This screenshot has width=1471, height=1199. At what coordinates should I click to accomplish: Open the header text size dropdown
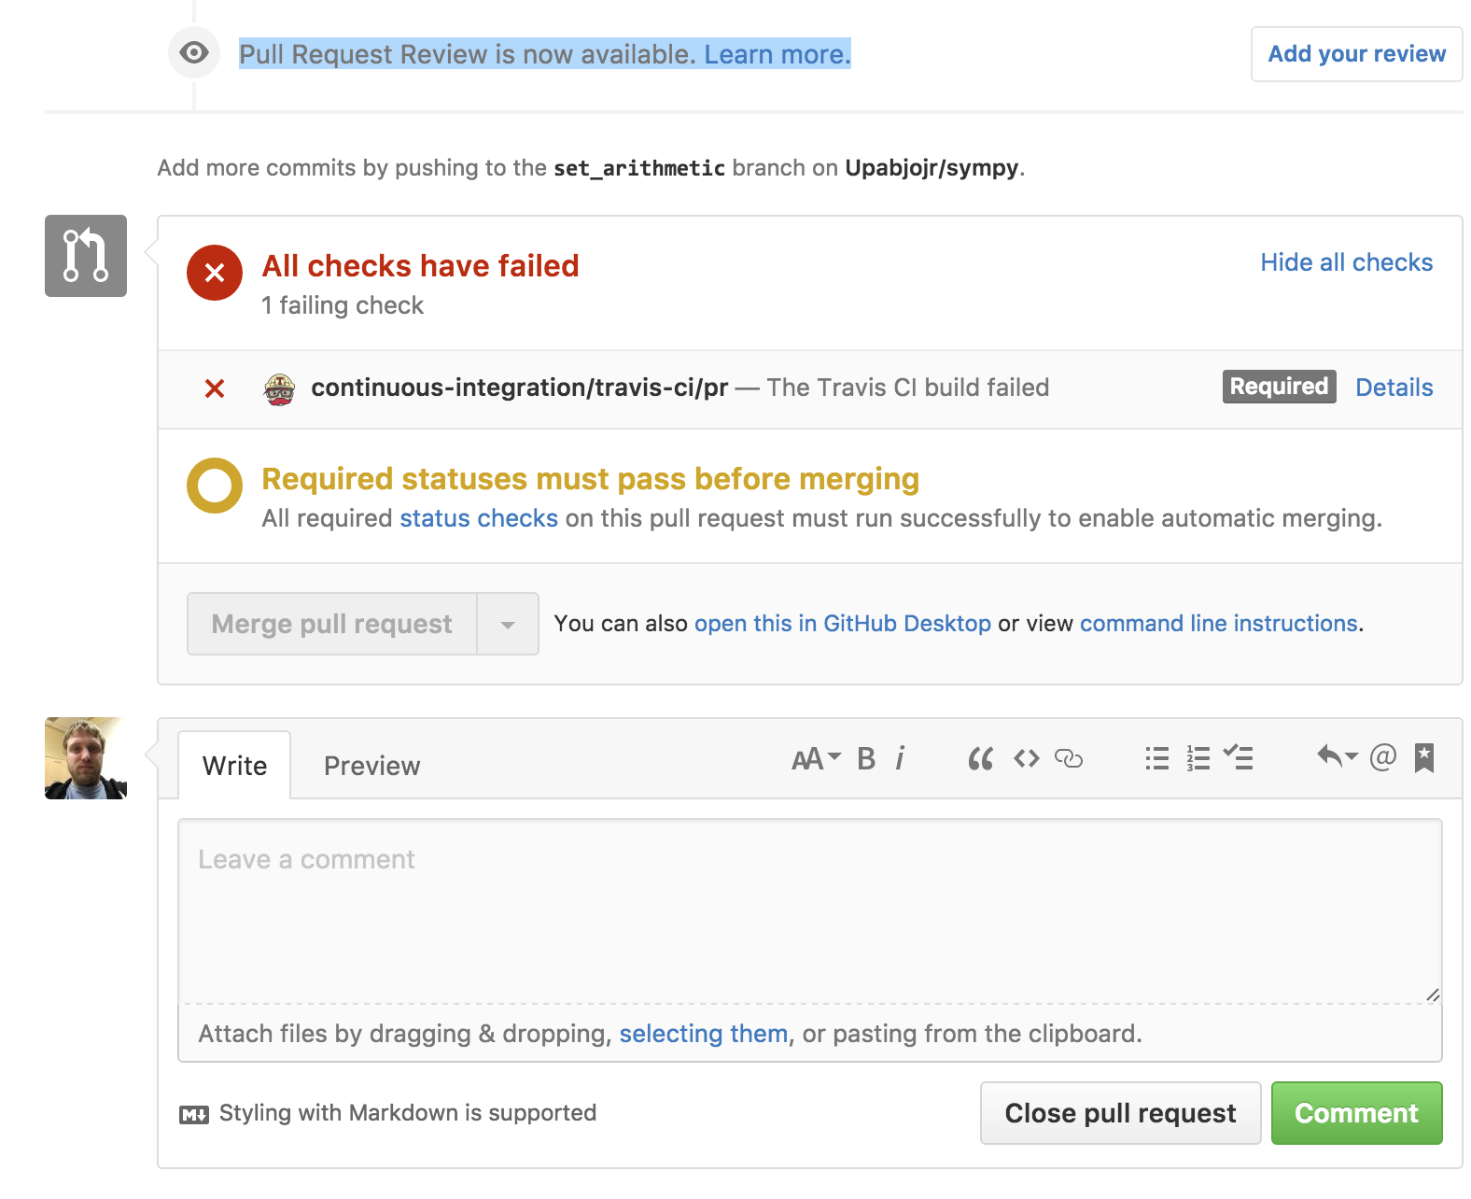point(817,758)
